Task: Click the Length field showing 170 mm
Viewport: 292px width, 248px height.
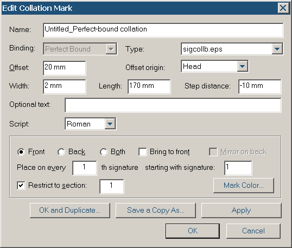Action: 149,87
